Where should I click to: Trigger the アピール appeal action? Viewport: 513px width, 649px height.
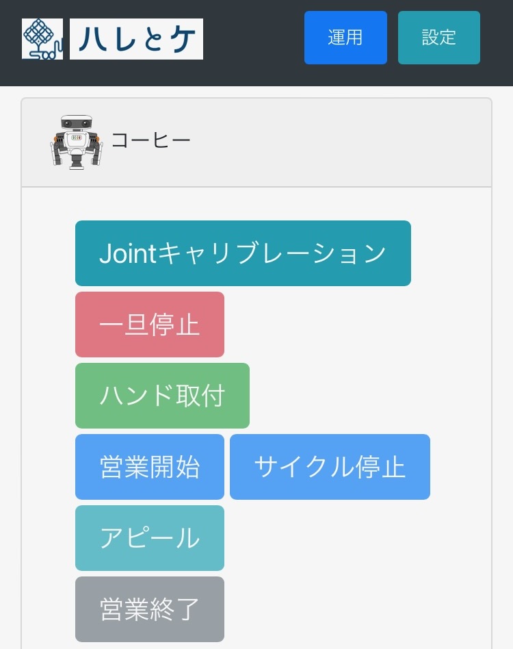150,538
